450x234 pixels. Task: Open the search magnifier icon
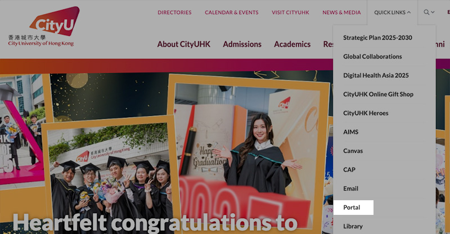pyautogui.click(x=426, y=12)
